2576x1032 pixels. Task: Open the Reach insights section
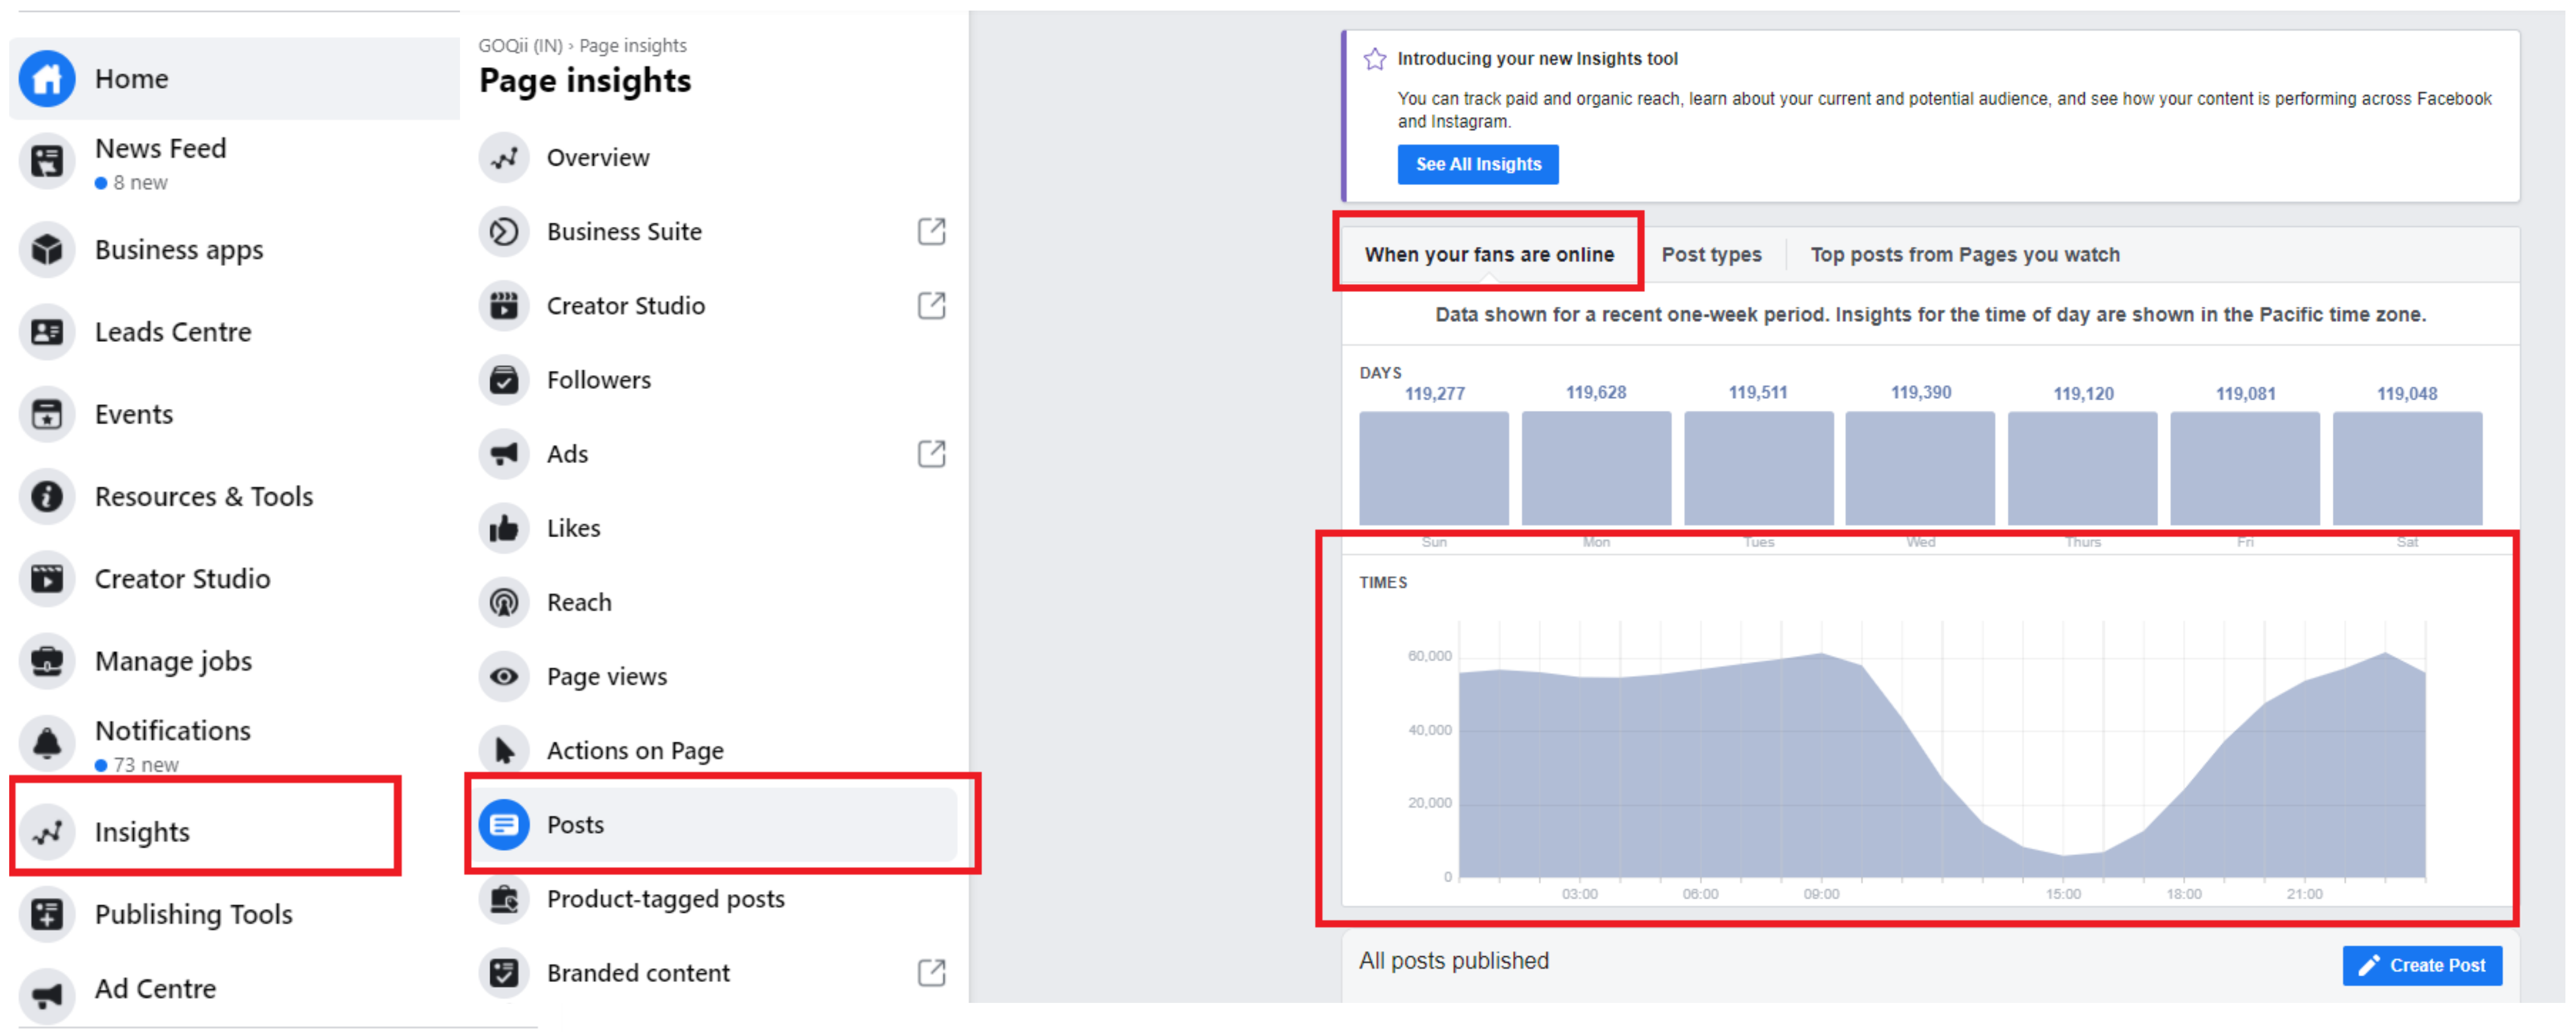(x=579, y=601)
